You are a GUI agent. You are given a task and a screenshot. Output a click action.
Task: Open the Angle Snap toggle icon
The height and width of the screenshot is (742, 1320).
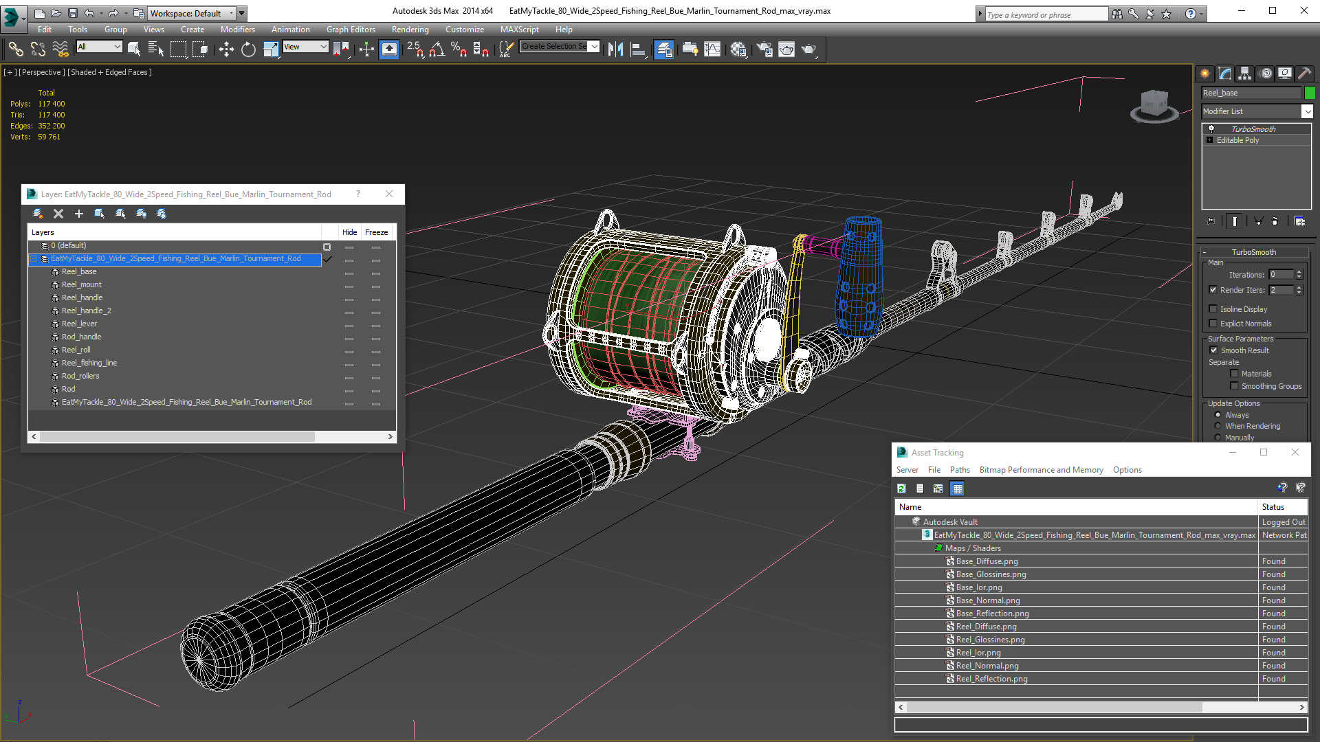[437, 49]
